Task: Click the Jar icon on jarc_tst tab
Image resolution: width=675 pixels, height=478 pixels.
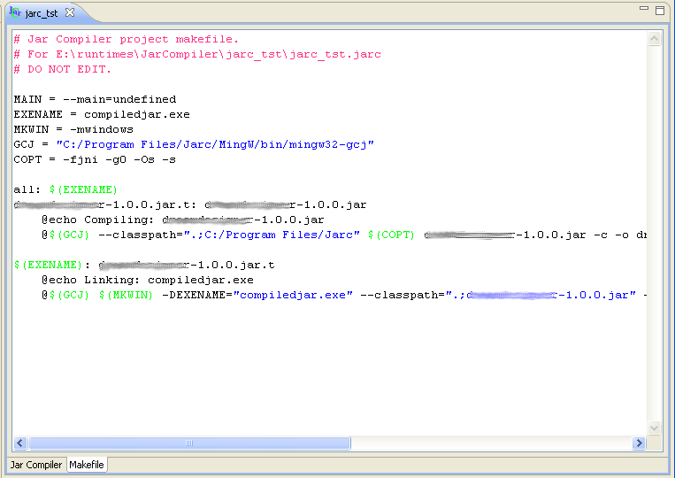Action: 15,12
